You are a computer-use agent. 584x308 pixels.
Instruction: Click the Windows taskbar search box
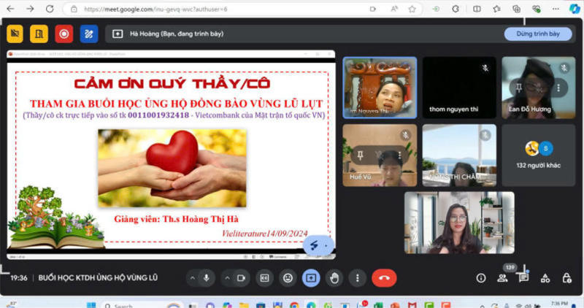143,305
